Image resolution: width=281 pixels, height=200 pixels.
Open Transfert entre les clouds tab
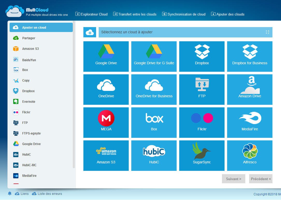coord(135,14)
